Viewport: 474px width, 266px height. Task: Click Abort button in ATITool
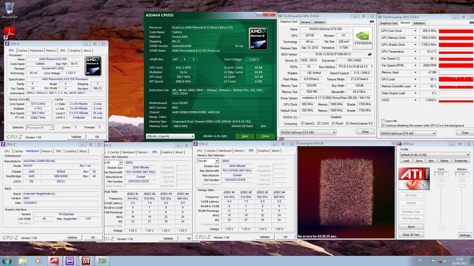coord(411,227)
